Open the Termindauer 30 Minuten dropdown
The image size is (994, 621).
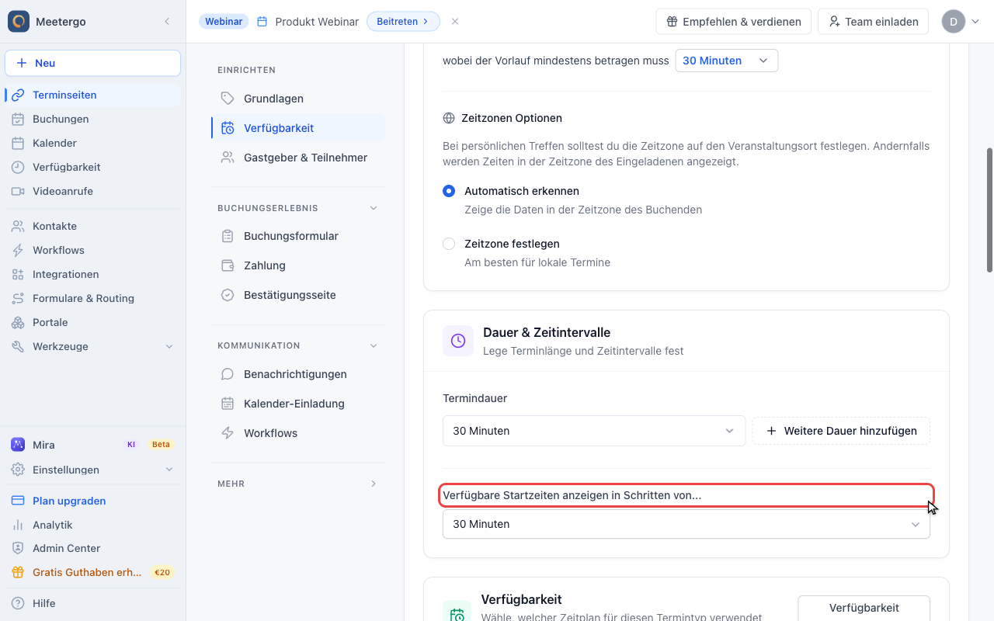point(594,431)
